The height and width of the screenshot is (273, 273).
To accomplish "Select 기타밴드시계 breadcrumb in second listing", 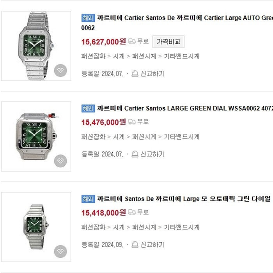I will (182, 136).
